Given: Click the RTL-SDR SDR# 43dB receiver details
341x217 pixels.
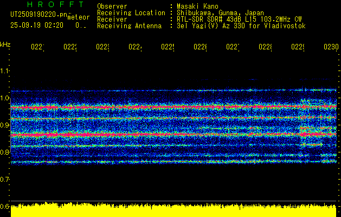Looking at the screenshot, I should click(x=240, y=20).
